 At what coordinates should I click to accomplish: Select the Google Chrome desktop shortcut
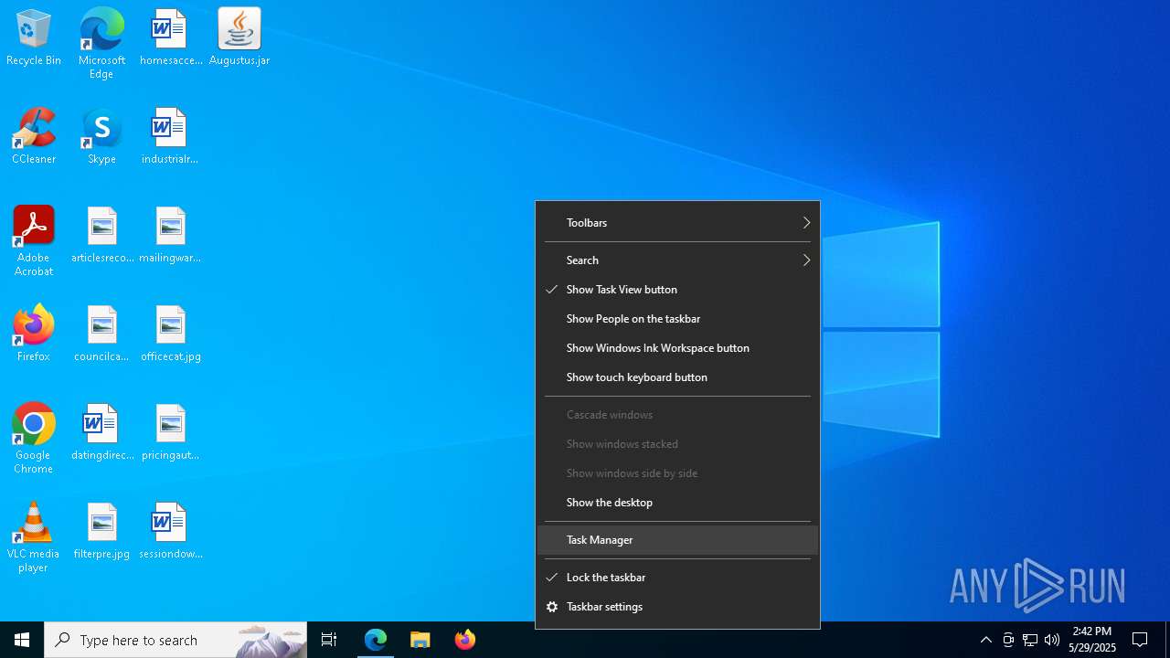[34, 439]
